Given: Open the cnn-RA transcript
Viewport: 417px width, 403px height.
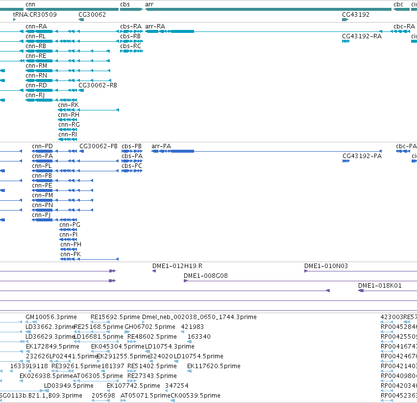Looking at the screenshot, I should pos(36,27).
